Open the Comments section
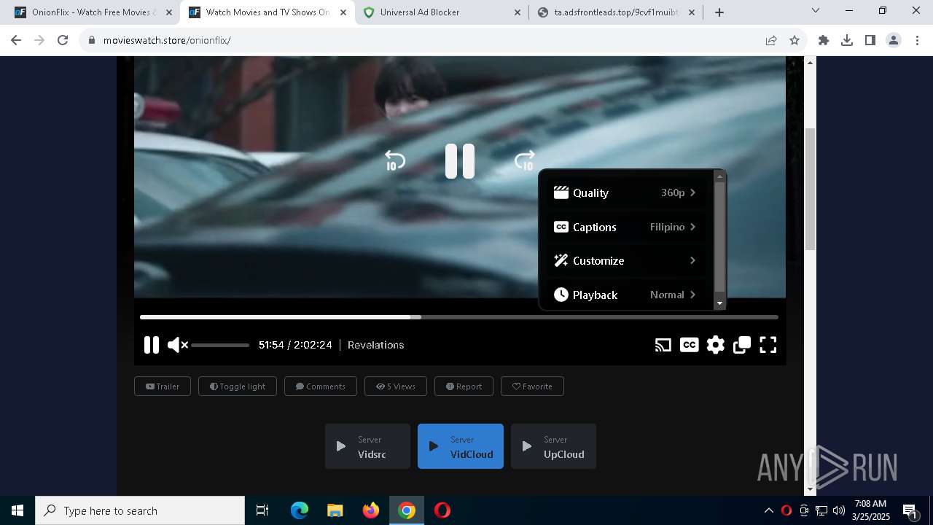The width and height of the screenshot is (933, 525). 321,386
